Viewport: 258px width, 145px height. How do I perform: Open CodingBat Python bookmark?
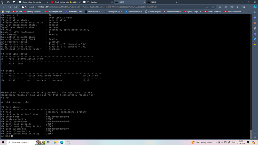pos(153,12)
